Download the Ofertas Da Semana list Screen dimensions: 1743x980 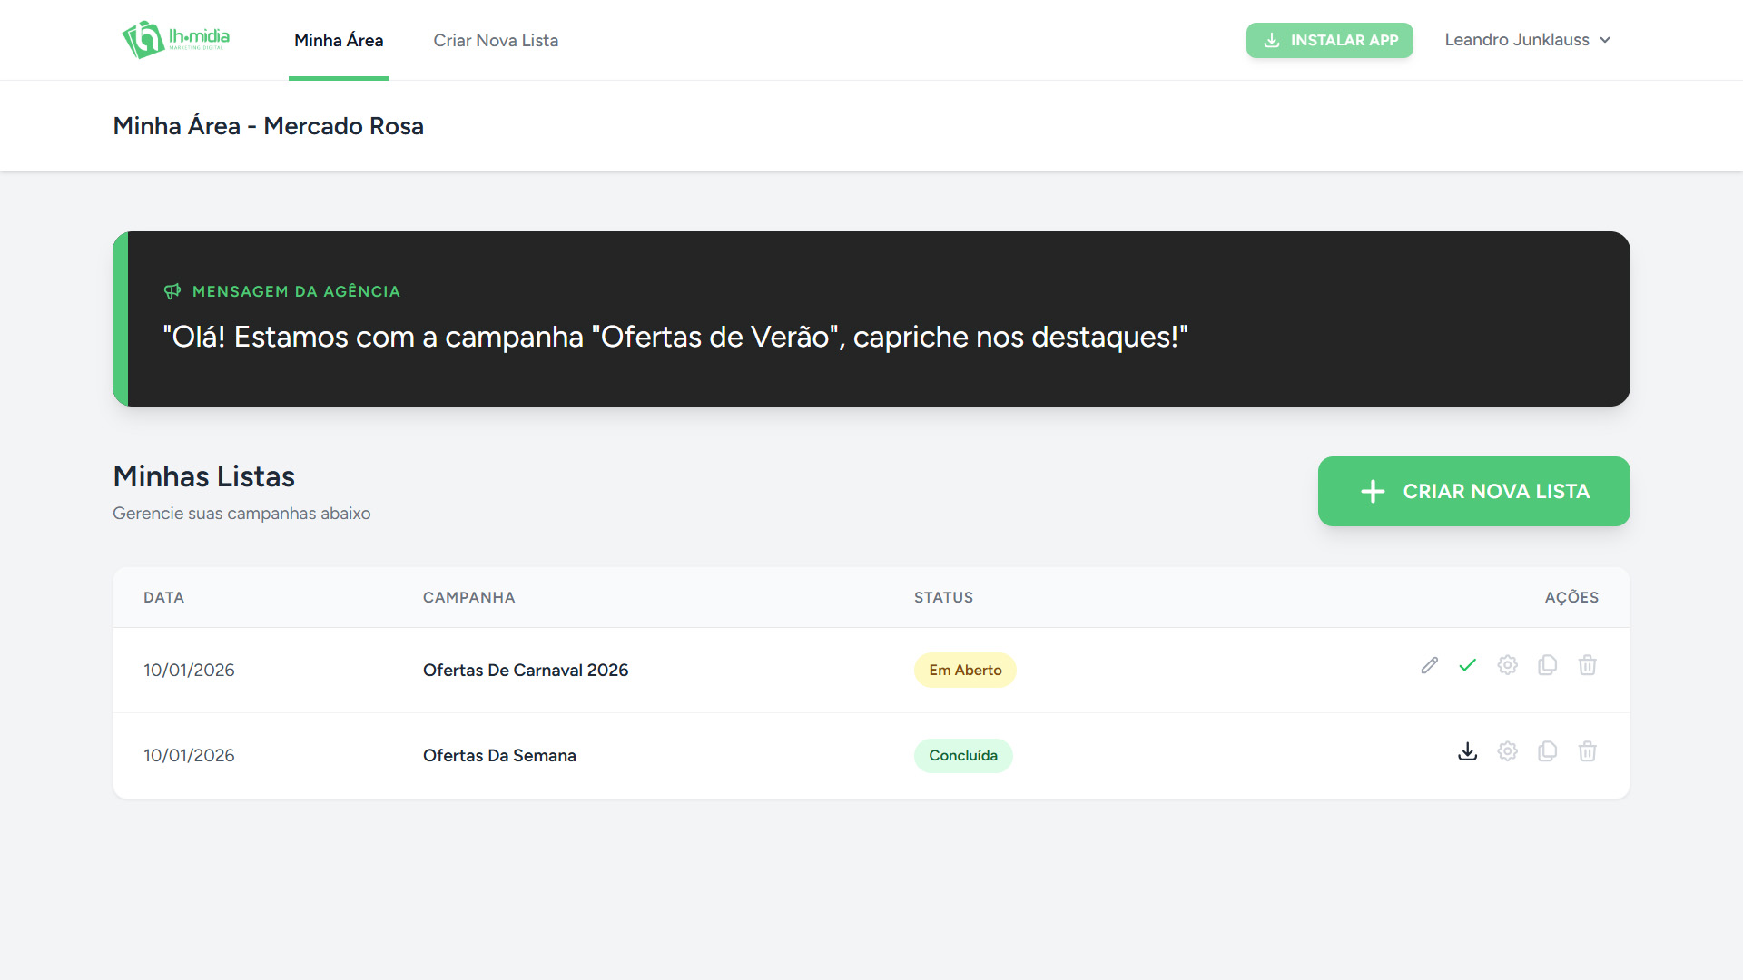tap(1468, 751)
